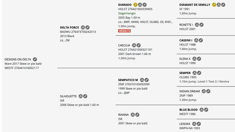Click edit pencil icon next to LENOXX

coord(199,124)
